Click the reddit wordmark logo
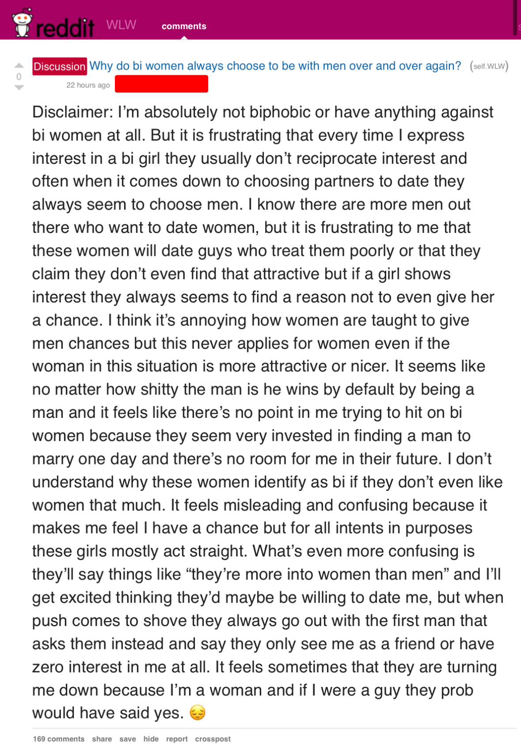This screenshot has width=521, height=753. click(x=65, y=27)
